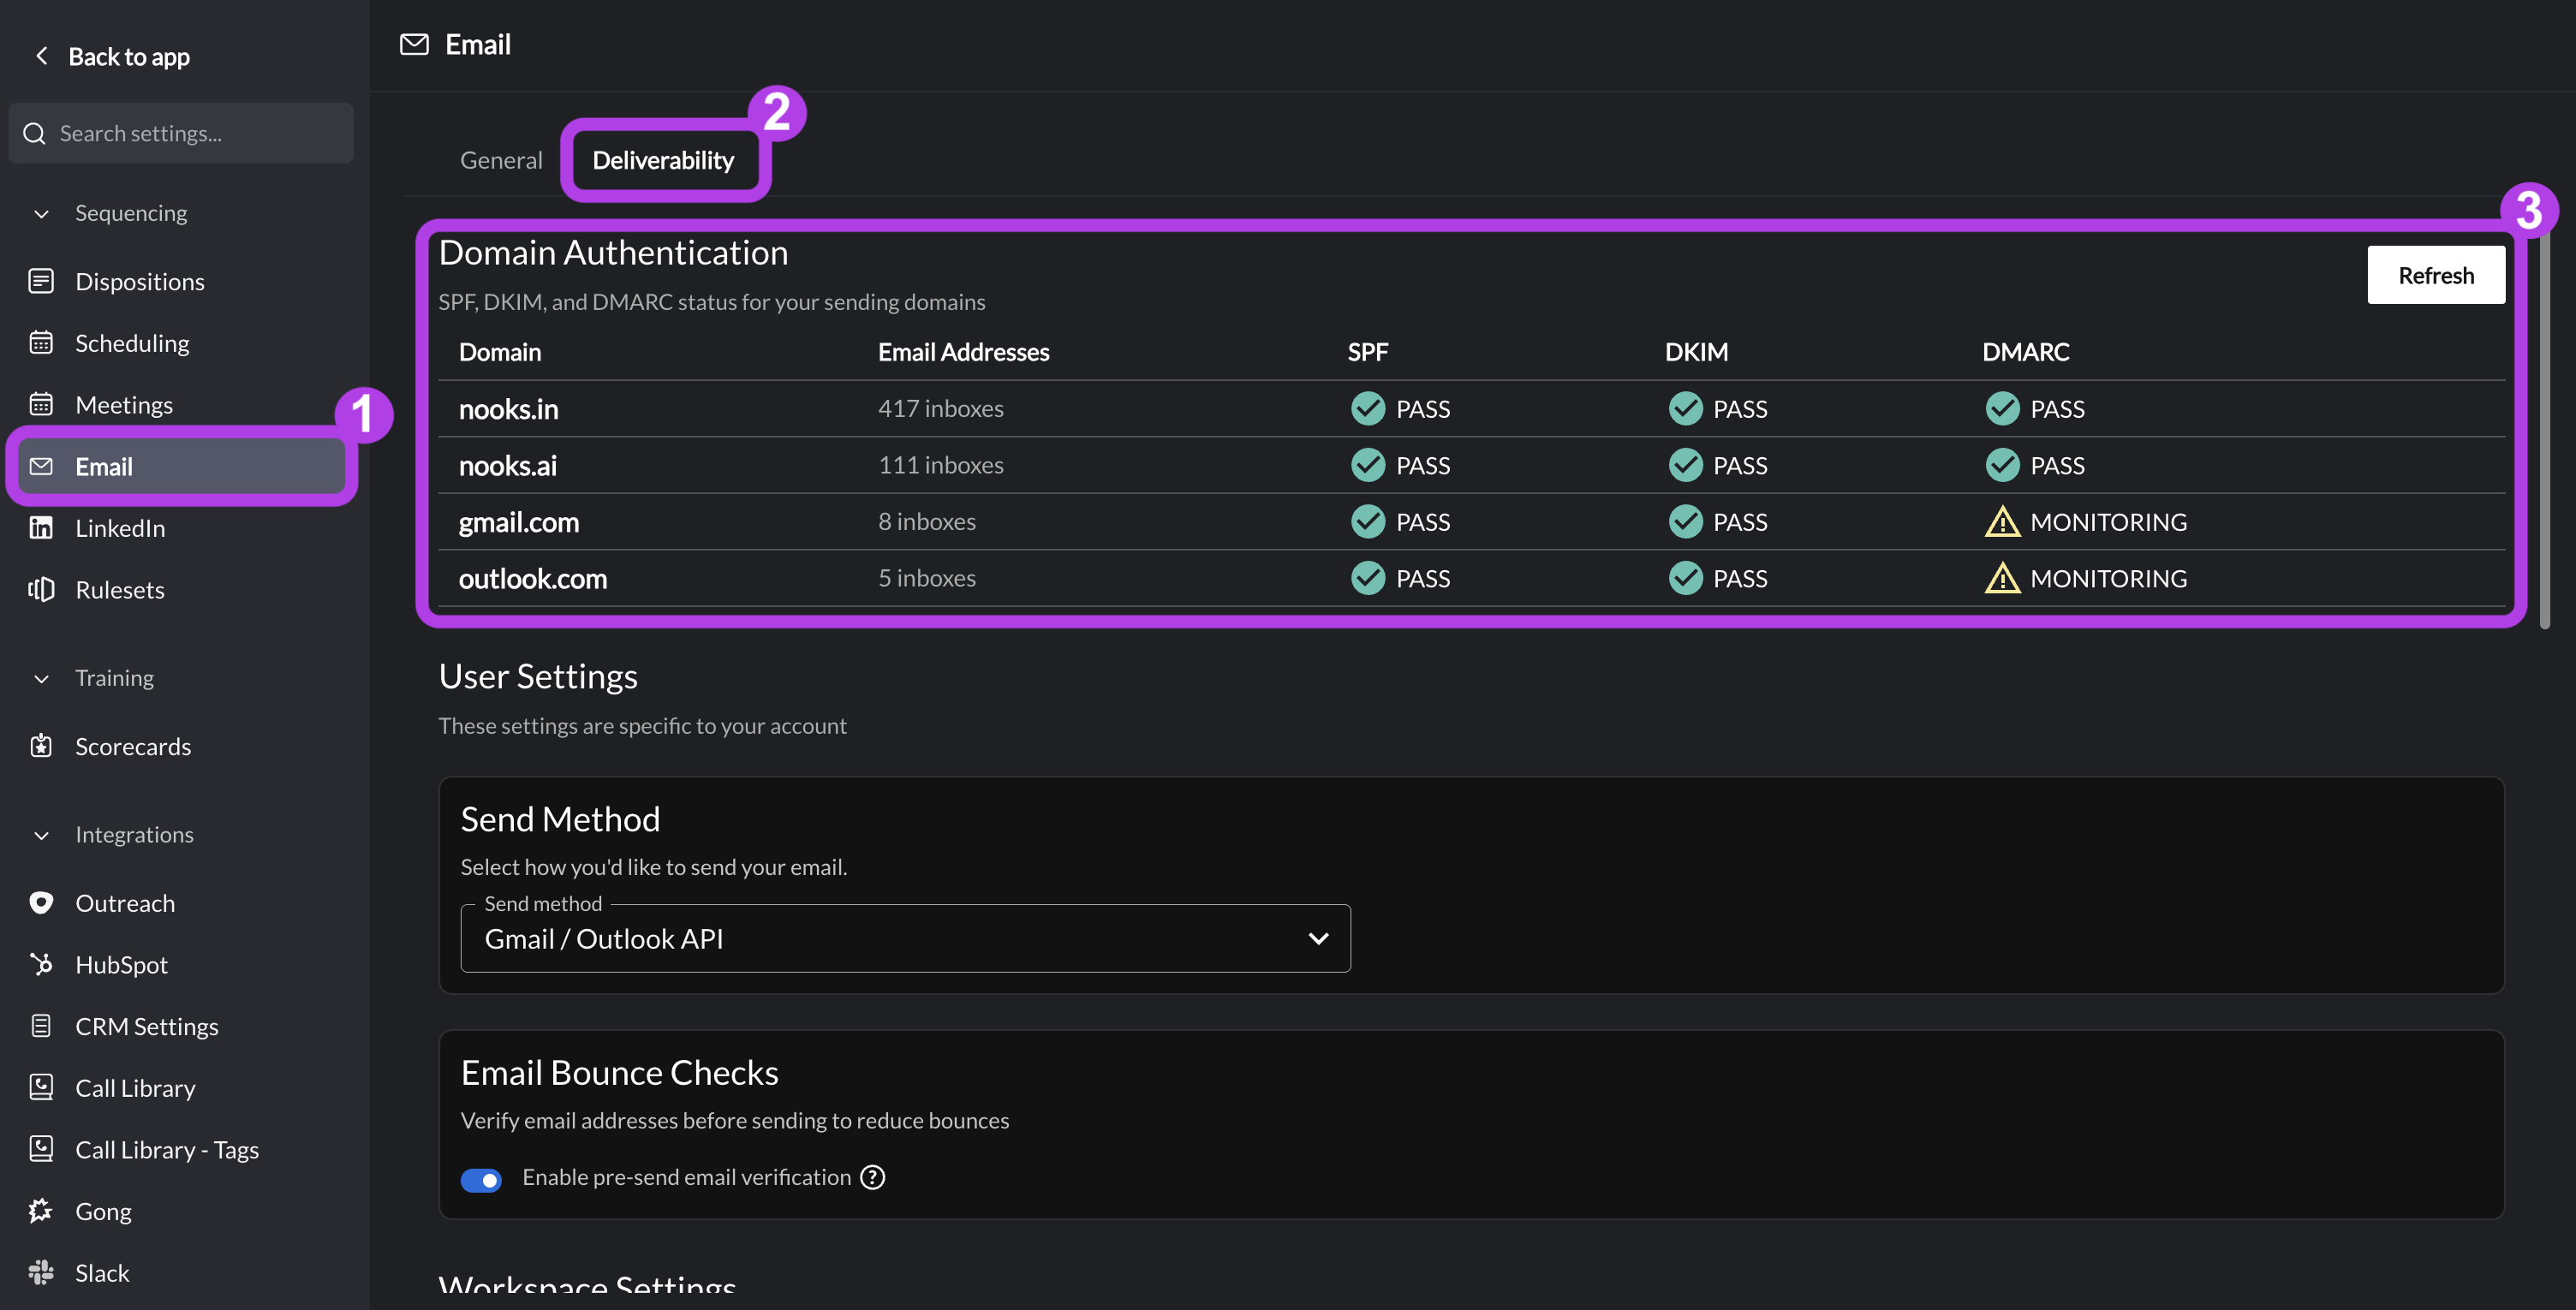Switch to the General tab
Screen dimensions: 2576x1310
[501, 160]
